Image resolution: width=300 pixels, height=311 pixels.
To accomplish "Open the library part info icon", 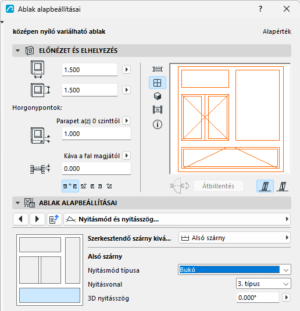I will (x=158, y=124).
